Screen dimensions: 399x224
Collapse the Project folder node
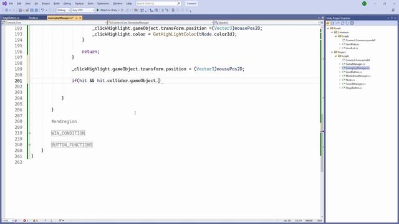332,52
